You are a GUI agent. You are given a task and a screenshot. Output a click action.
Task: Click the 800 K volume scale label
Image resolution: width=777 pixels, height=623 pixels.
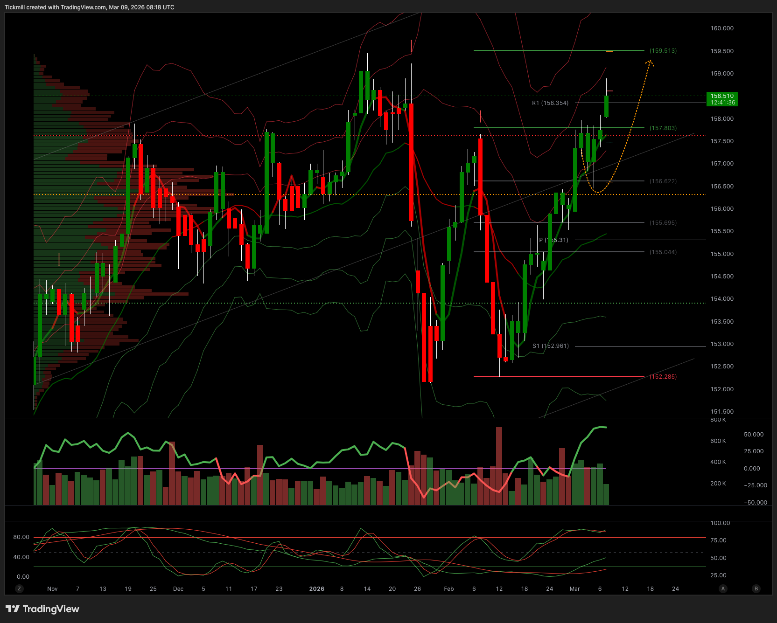pos(718,420)
